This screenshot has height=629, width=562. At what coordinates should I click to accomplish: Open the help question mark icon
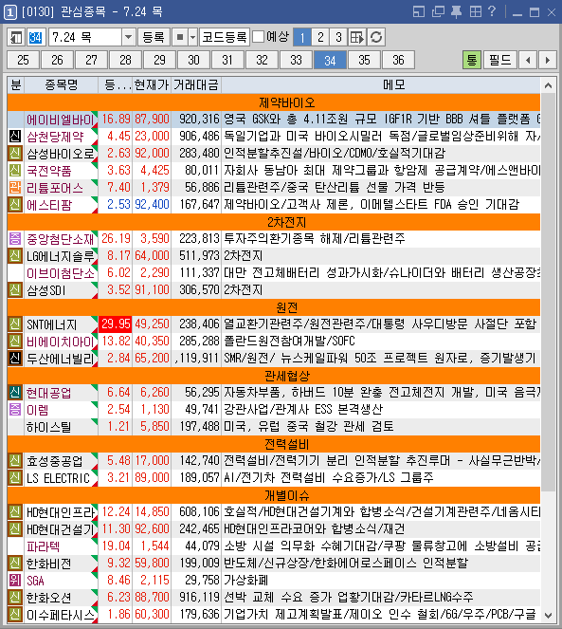click(x=492, y=11)
